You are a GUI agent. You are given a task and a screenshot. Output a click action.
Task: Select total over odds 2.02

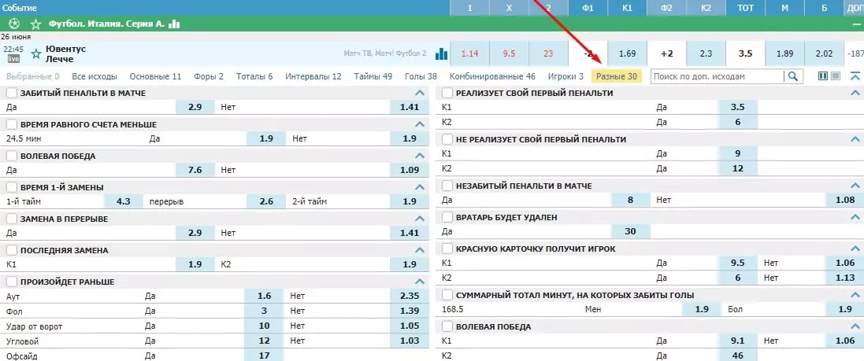point(824,54)
